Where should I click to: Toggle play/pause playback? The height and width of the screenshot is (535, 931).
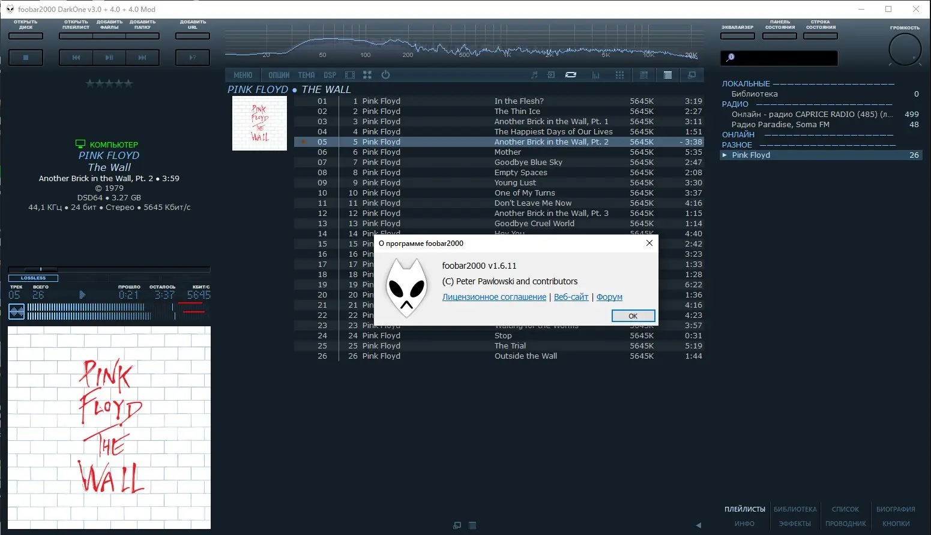(109, 58)
